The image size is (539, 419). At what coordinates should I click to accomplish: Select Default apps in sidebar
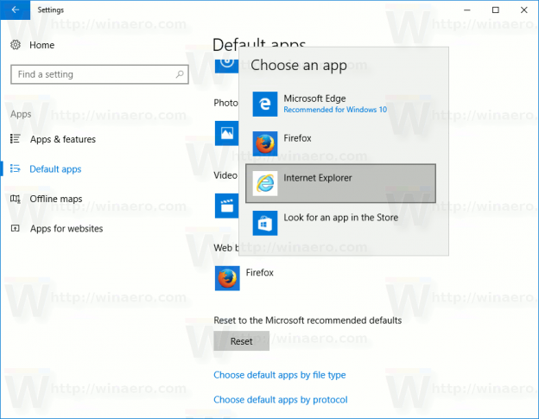tap(55, 169)
